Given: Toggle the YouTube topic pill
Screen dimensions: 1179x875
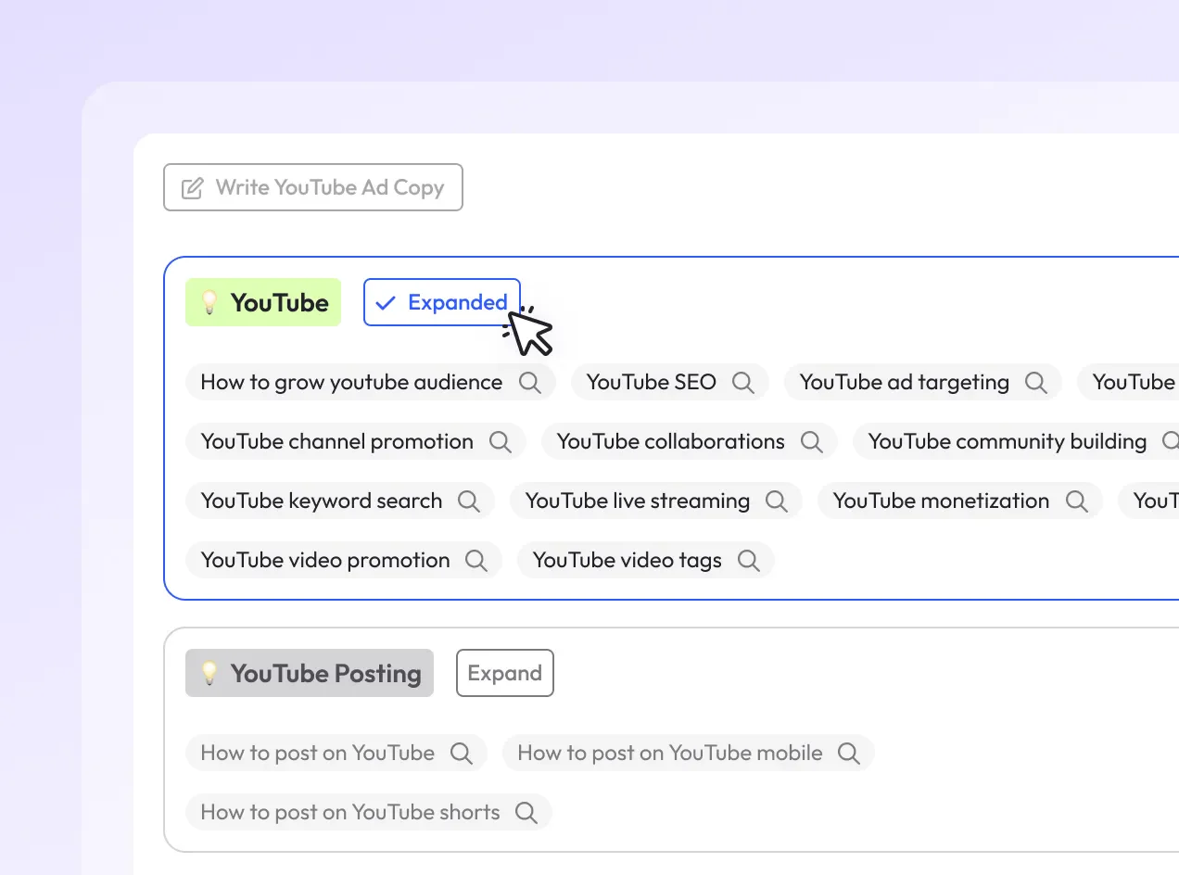Looking at the screenshot, I should tap(263, 302).
